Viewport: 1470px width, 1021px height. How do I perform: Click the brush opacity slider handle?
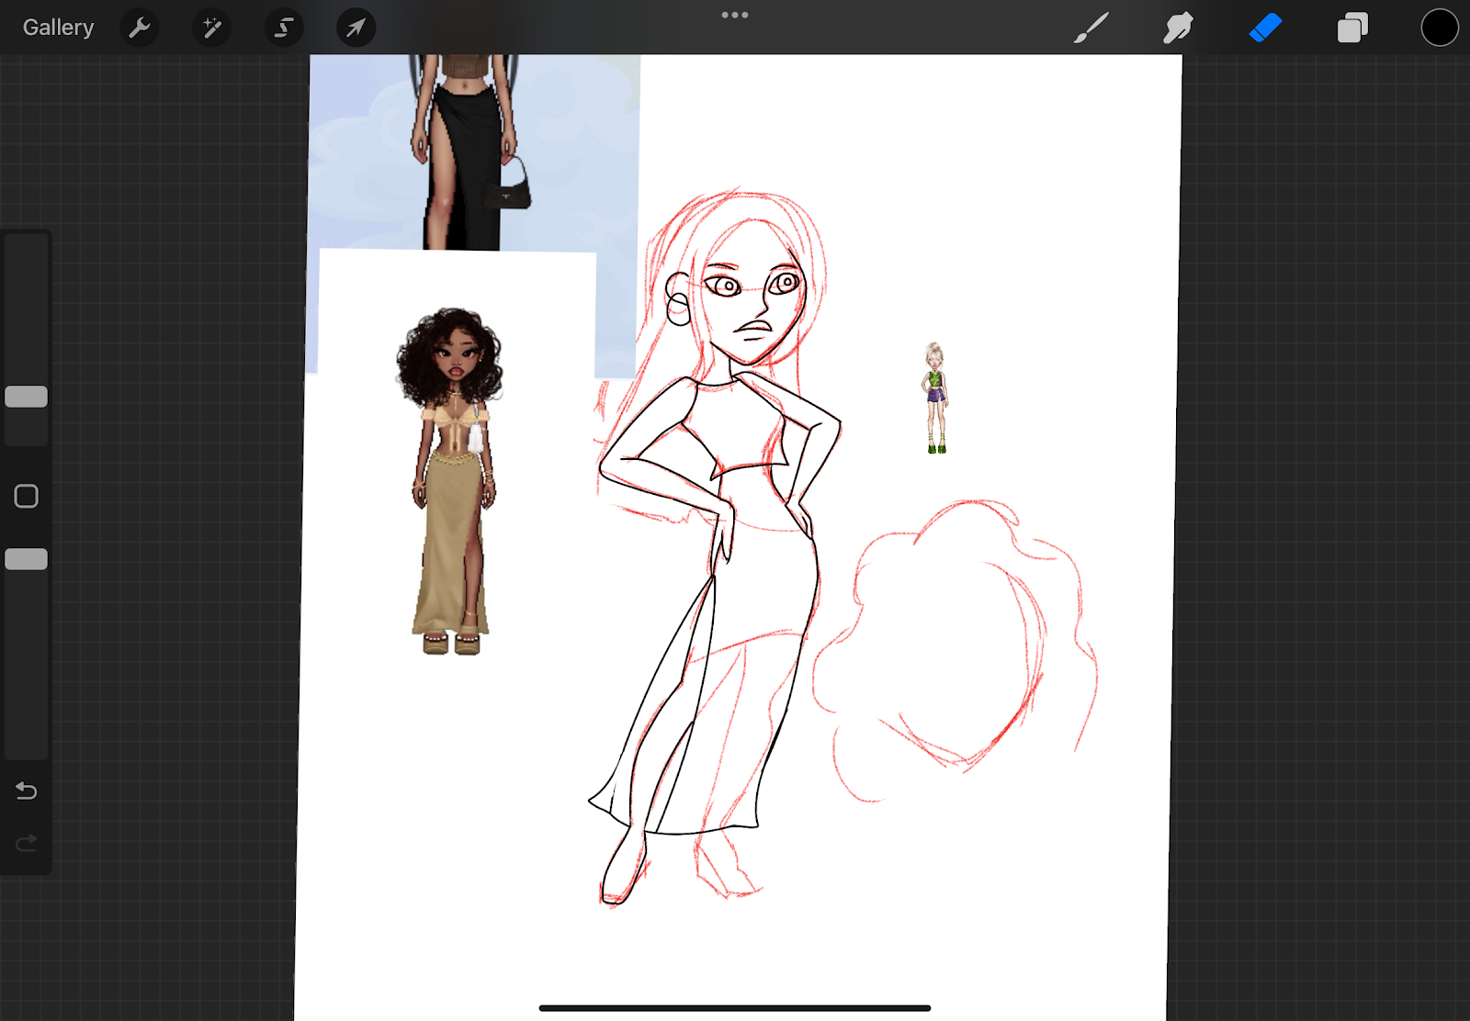pos(26,559)
